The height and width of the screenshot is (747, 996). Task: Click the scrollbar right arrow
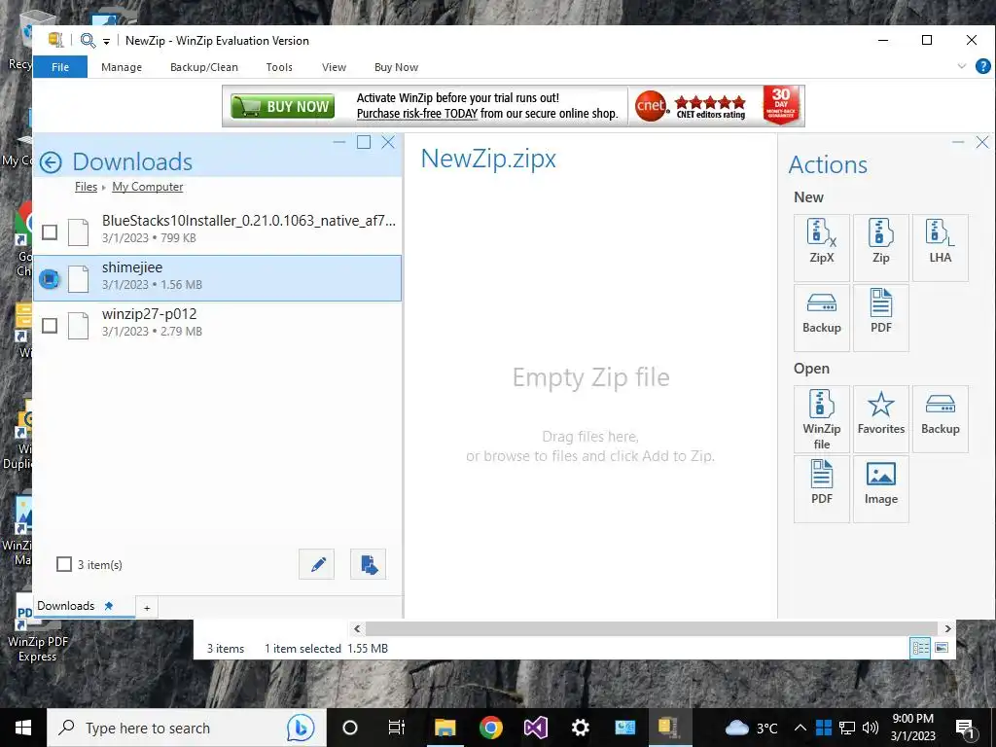pyautogui.click(x=947, y=628)
